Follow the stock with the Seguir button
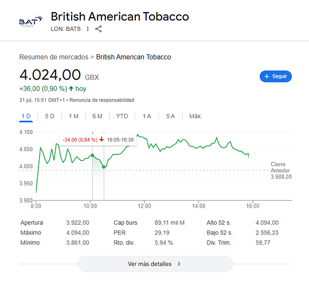The height and width of the screenshot is (286, 309). [276, 77]
